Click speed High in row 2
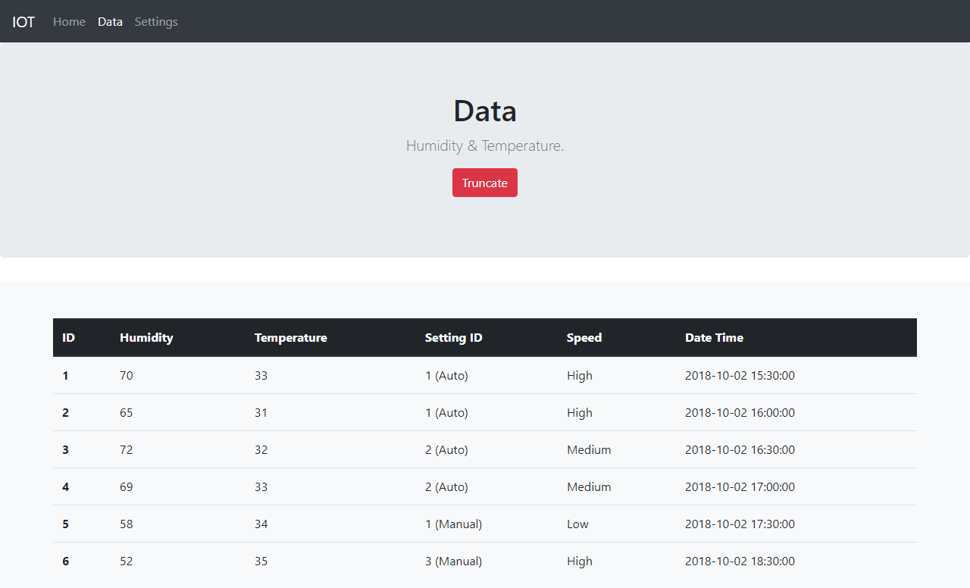 coord(580,412)
